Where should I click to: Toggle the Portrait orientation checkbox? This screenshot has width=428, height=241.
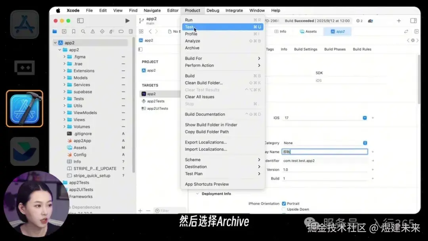(284, 204)
